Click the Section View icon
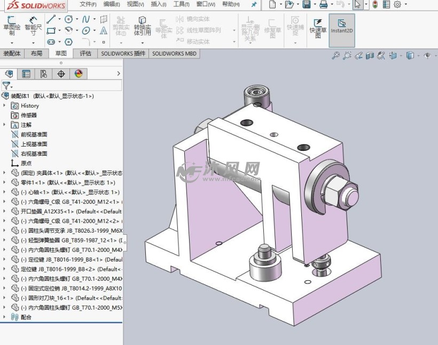 pos(370,56)
